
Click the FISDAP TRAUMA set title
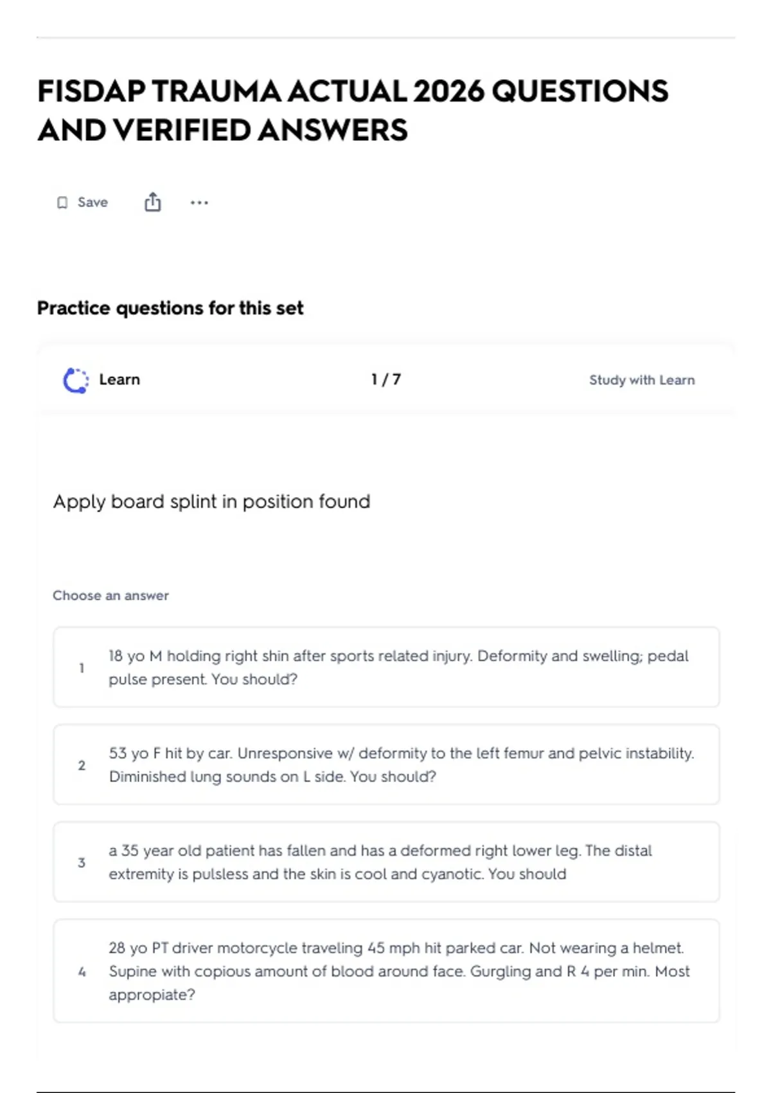pos(353,111)
